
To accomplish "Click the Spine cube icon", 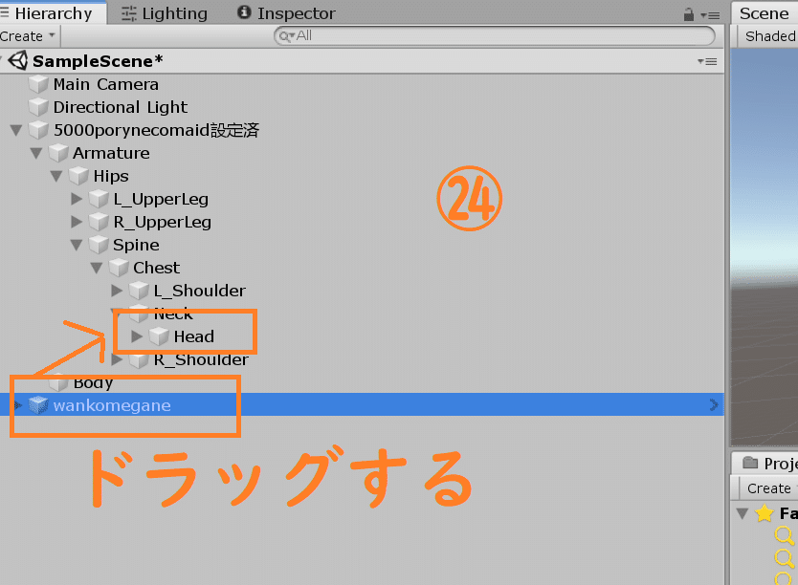I will (x=99, y=245).
